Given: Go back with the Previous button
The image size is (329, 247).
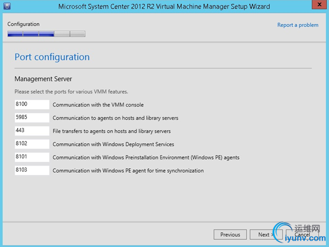Looking at the screenshot, I should pos(230,234).
